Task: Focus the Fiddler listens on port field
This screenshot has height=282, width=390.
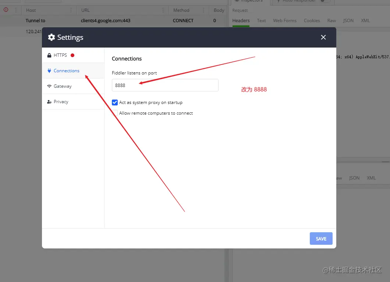Action: 165,85
